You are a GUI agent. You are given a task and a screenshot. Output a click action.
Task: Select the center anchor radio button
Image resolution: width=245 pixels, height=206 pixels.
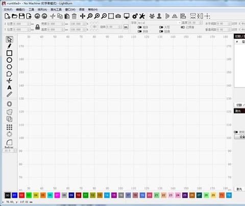[x=94, y=27]
